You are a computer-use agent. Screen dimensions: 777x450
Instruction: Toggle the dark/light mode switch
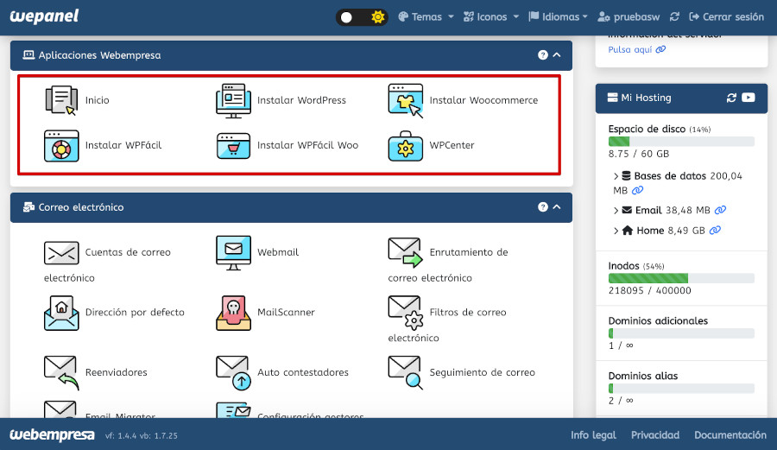(x=362, y=17)
